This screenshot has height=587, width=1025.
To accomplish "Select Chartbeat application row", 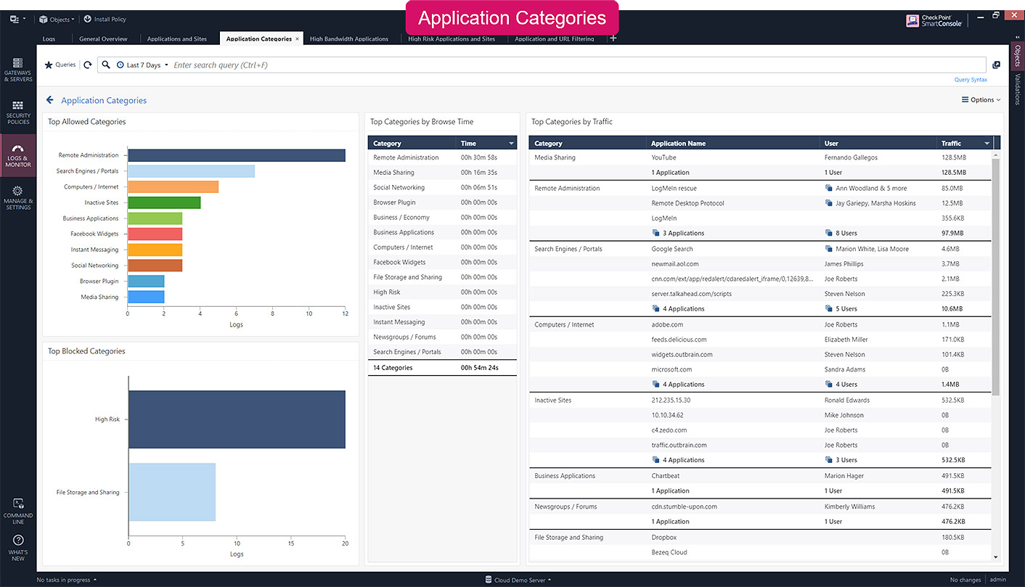I will coord(761,476).
